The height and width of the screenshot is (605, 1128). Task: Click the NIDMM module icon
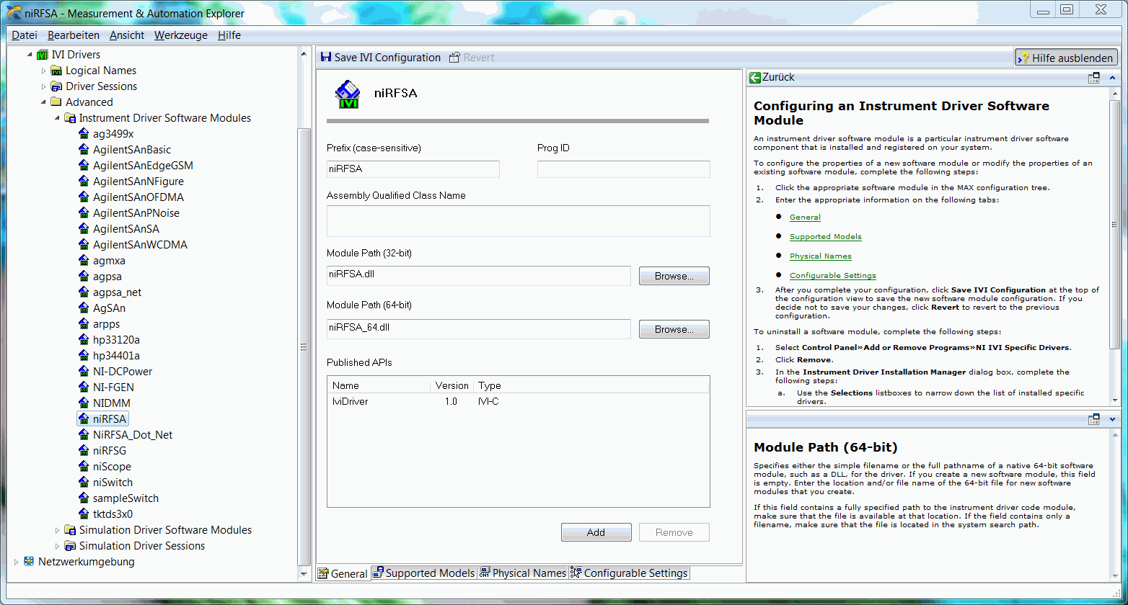(84, 403)
